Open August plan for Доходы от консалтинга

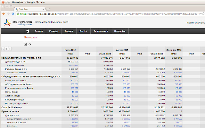pyautogui.click(x=127, y=123)
